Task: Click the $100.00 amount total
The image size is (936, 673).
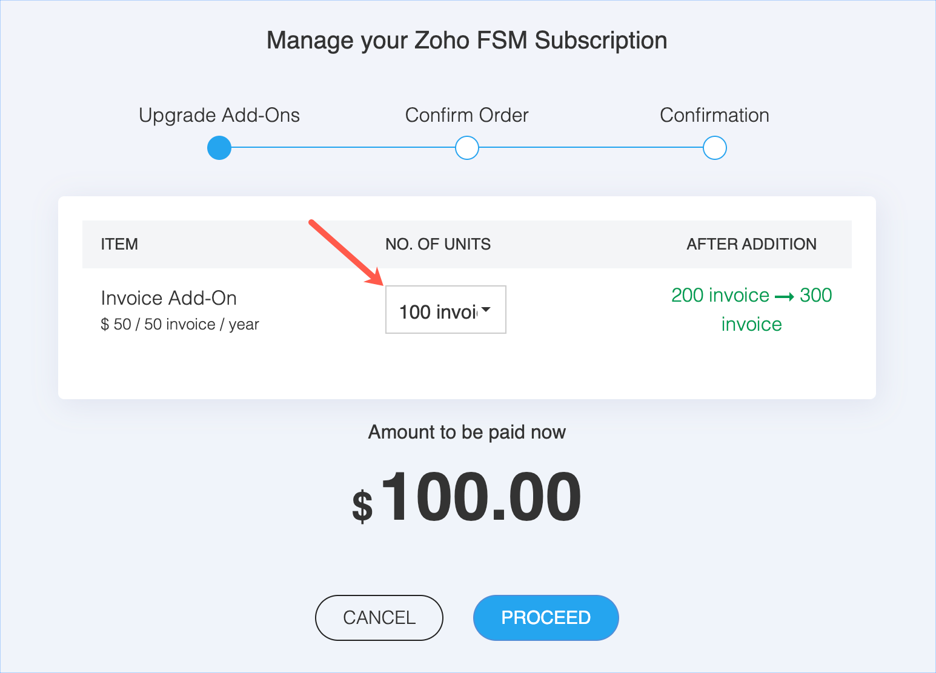Action: (467, 497)
